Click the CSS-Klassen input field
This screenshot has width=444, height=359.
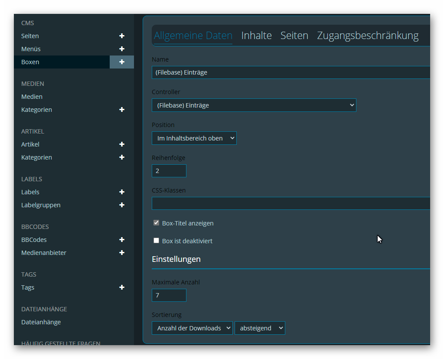291,203
